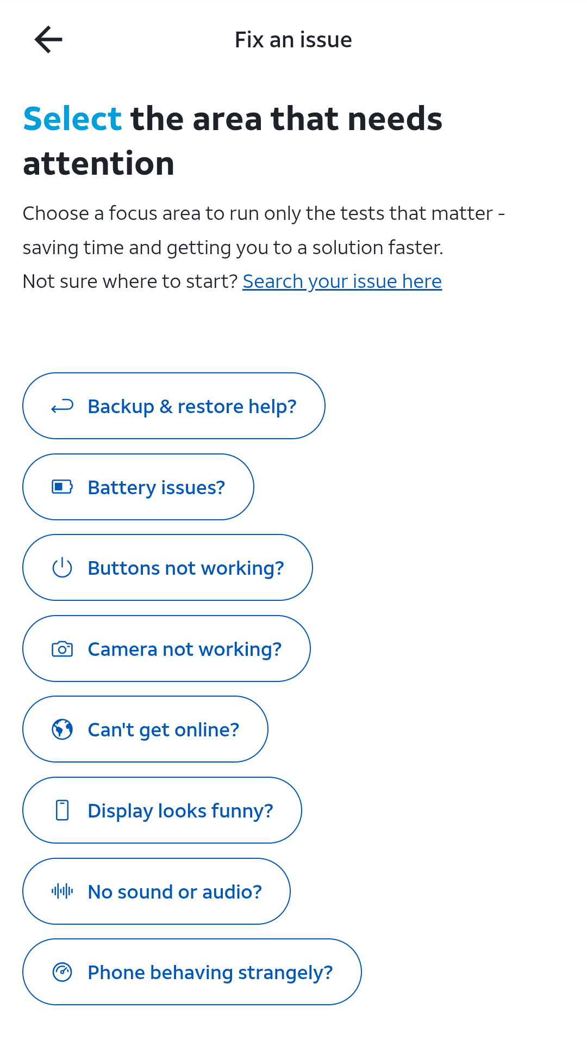Select Backup & restore help? option
This screenshot has height=1045, width=587.
(174, 406)
